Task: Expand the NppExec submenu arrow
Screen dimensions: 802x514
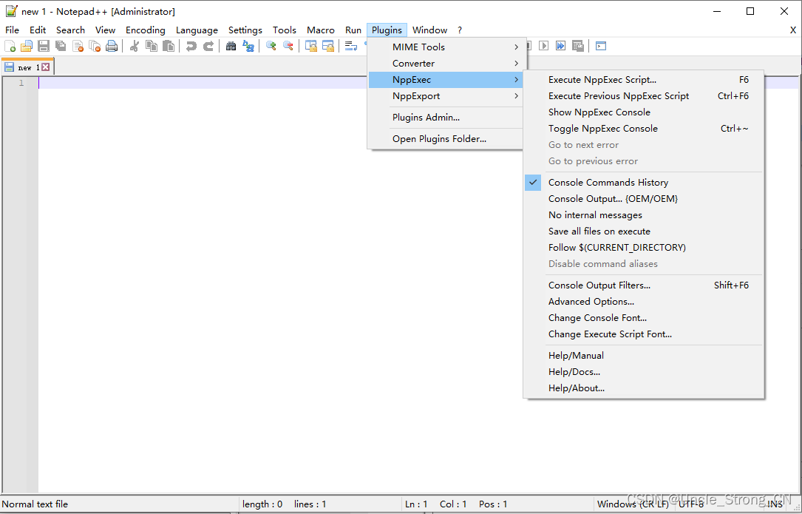Action: [516, 80]
